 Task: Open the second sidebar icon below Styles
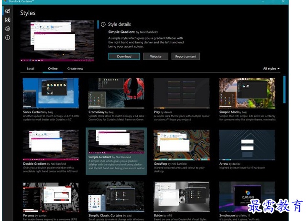8,20
